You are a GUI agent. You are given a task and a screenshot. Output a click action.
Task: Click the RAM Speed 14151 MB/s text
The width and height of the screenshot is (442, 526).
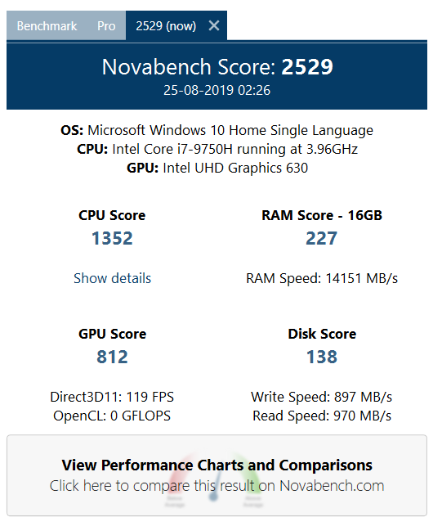coord(322,278)
